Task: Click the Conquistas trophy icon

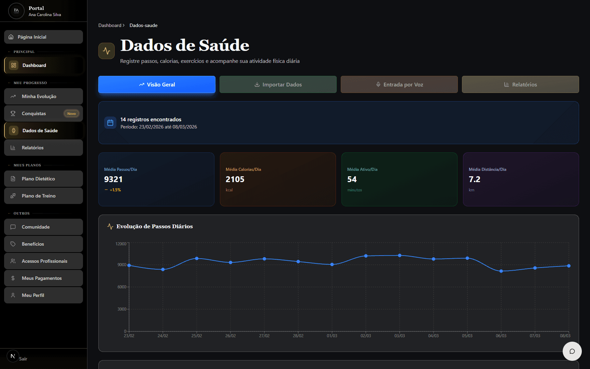Action: pos(13,113)
